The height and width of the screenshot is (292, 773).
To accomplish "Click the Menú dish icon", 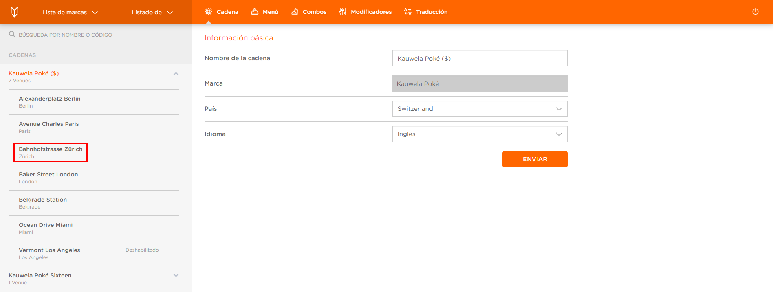I will pos(255,11).
